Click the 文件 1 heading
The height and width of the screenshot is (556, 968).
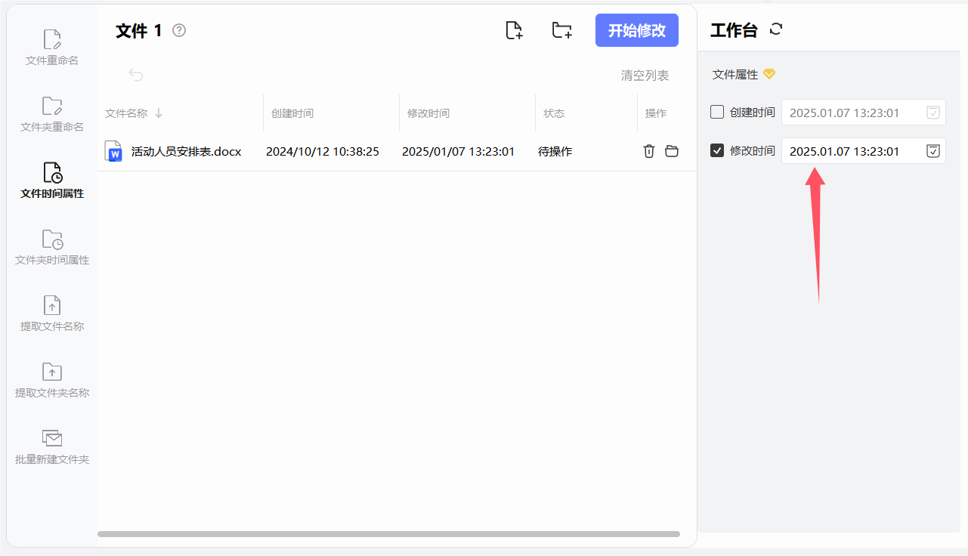[139, 30]
